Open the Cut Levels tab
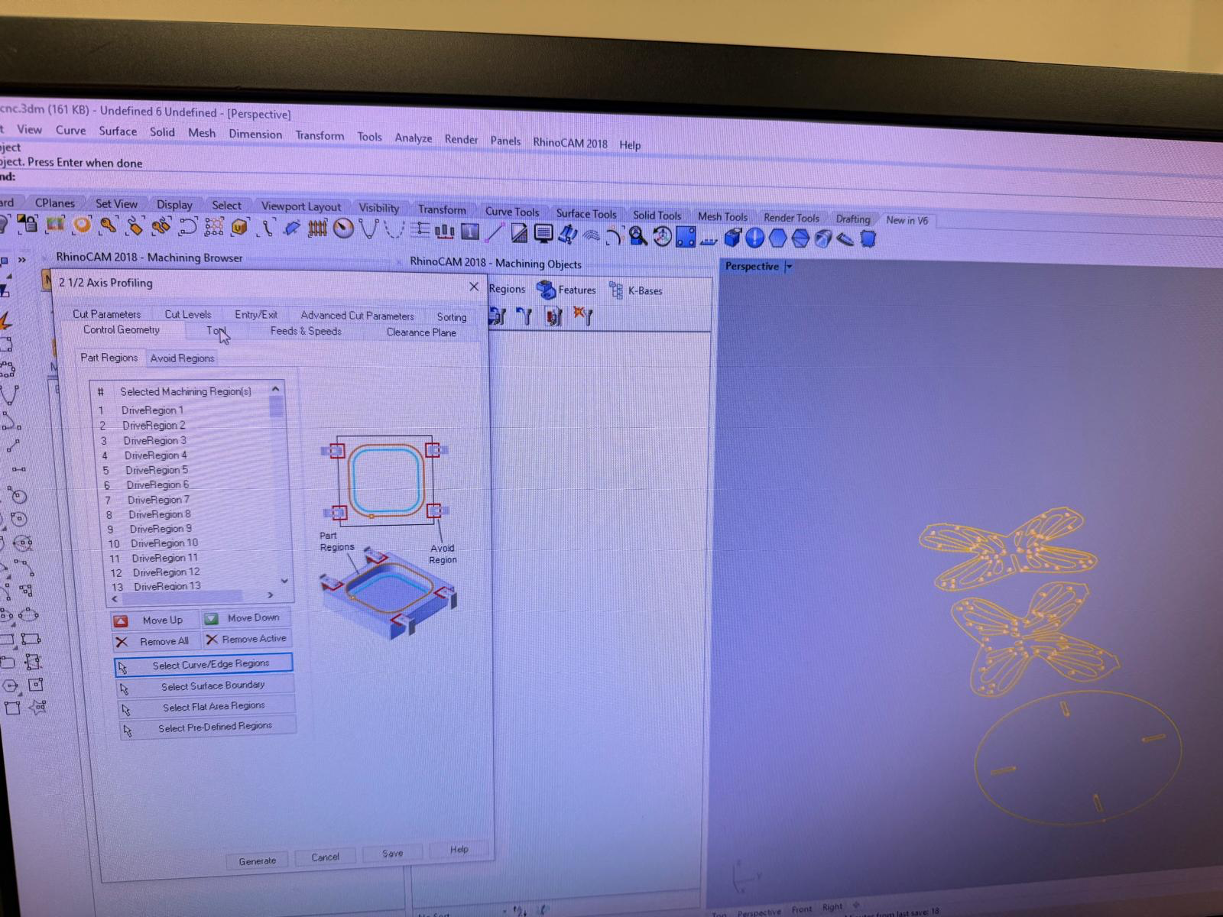The width and height of the screenshot is (1223, 917). point(188,314)
